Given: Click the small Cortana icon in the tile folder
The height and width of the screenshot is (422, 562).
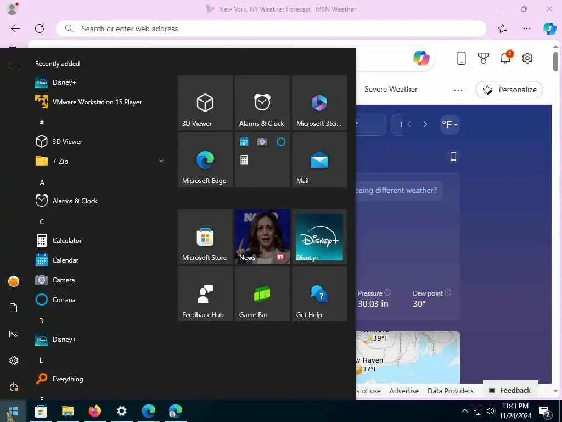Looking at the screenshot, I should tap(280, 142).
